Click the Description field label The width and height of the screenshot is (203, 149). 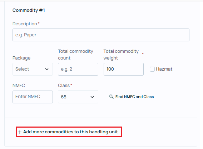pos(25,24)
